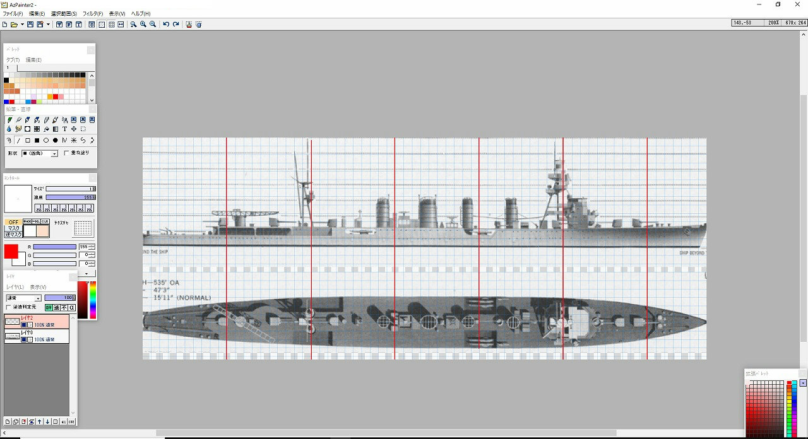This screenshot has height=439, width=808.
Task: Select the Text tool (T icon)
Action: (x=64, y=129)
